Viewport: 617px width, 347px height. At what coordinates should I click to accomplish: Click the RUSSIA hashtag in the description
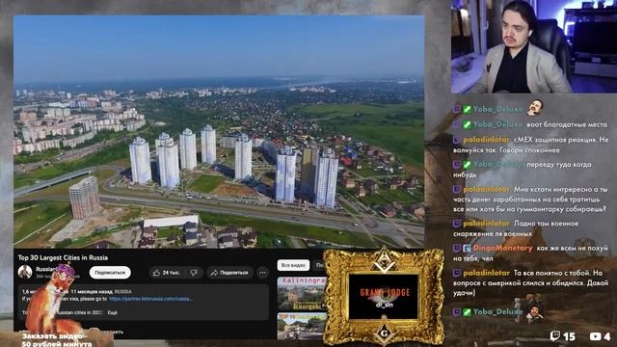123,291
